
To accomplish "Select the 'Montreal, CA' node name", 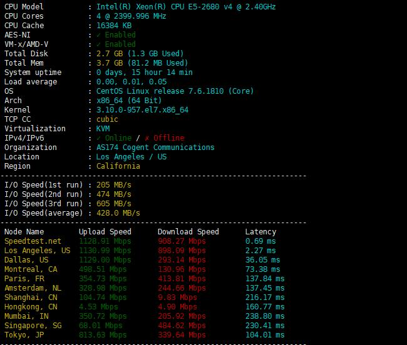I will pyautogui.click(x=31, y=269).
